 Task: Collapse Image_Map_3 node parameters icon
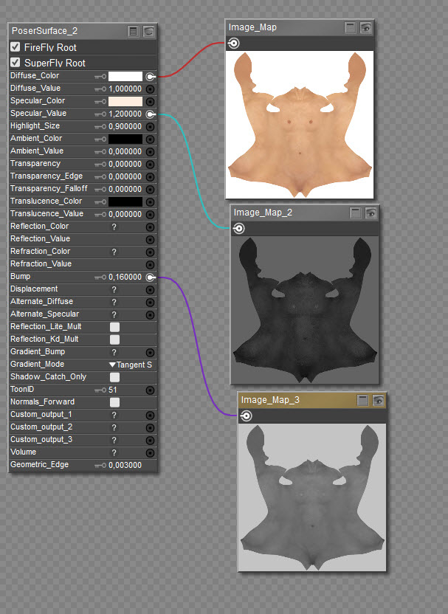click(x=363, y=400)
